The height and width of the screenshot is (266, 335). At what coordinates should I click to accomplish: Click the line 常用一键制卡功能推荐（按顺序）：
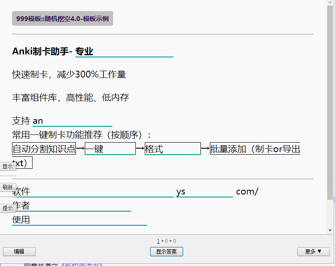(x=82, y=135)
